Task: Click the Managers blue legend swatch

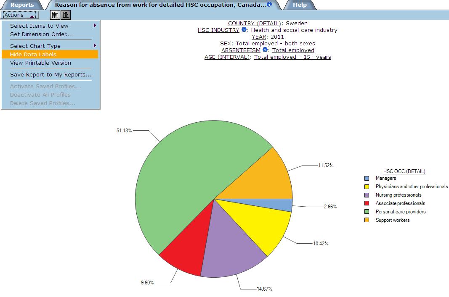Action: [367, 178]
